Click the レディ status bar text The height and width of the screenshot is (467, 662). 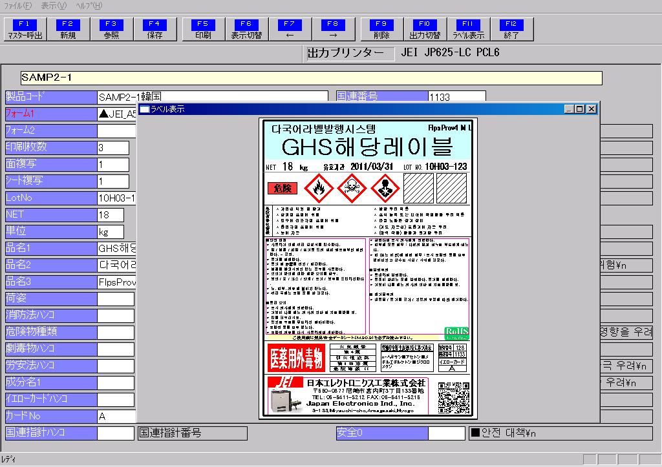pos(8,459)
